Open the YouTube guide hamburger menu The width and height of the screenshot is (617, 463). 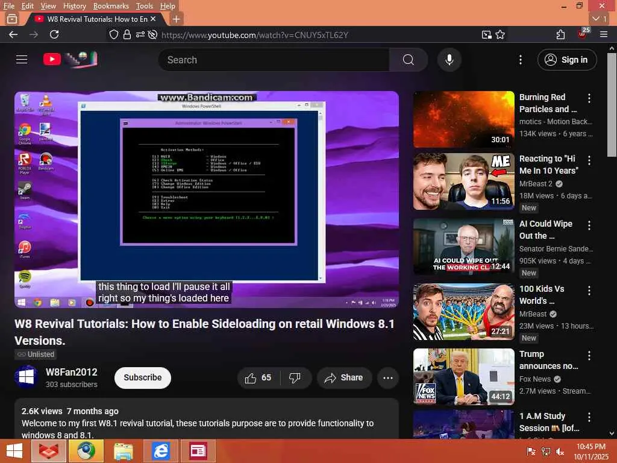pyautogui.click(x=22, y=60)
